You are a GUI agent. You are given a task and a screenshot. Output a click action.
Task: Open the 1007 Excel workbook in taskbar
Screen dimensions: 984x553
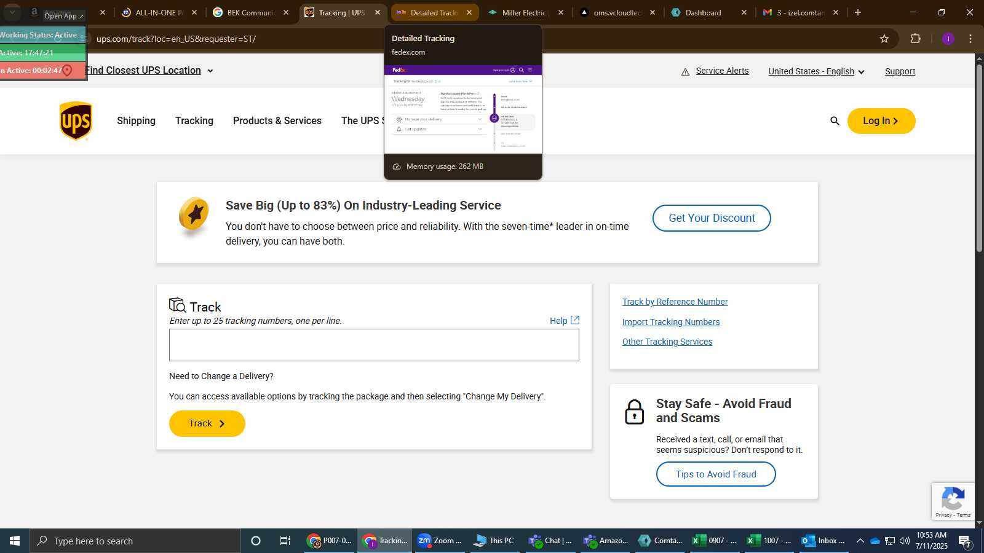769,541
